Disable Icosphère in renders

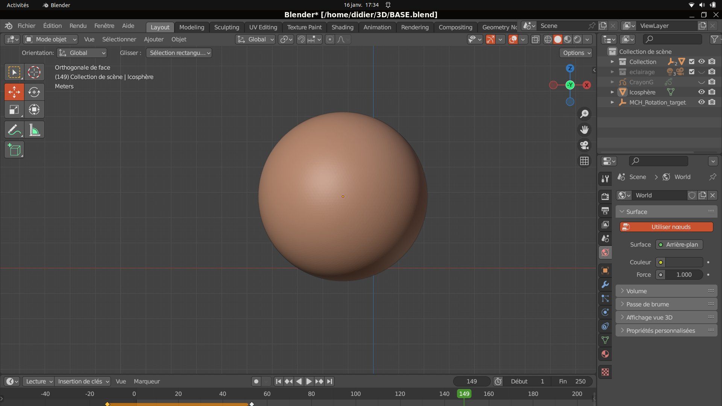(712, 92)
